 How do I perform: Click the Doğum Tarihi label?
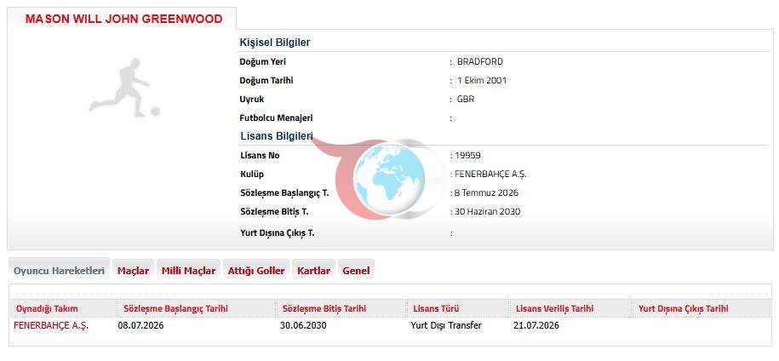pyautogui.click(x=266, y=80)
